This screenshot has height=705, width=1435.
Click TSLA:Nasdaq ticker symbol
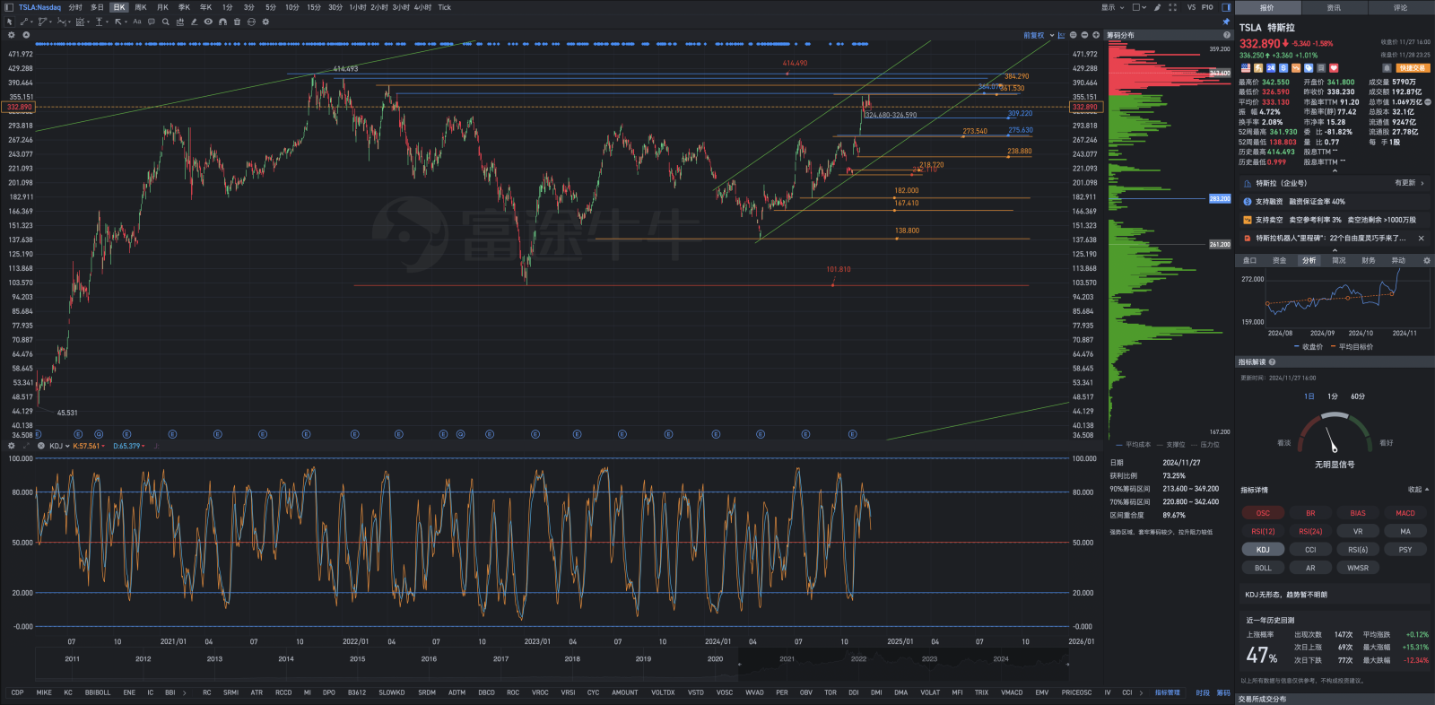pyautogui.click(x=39, y=7)
